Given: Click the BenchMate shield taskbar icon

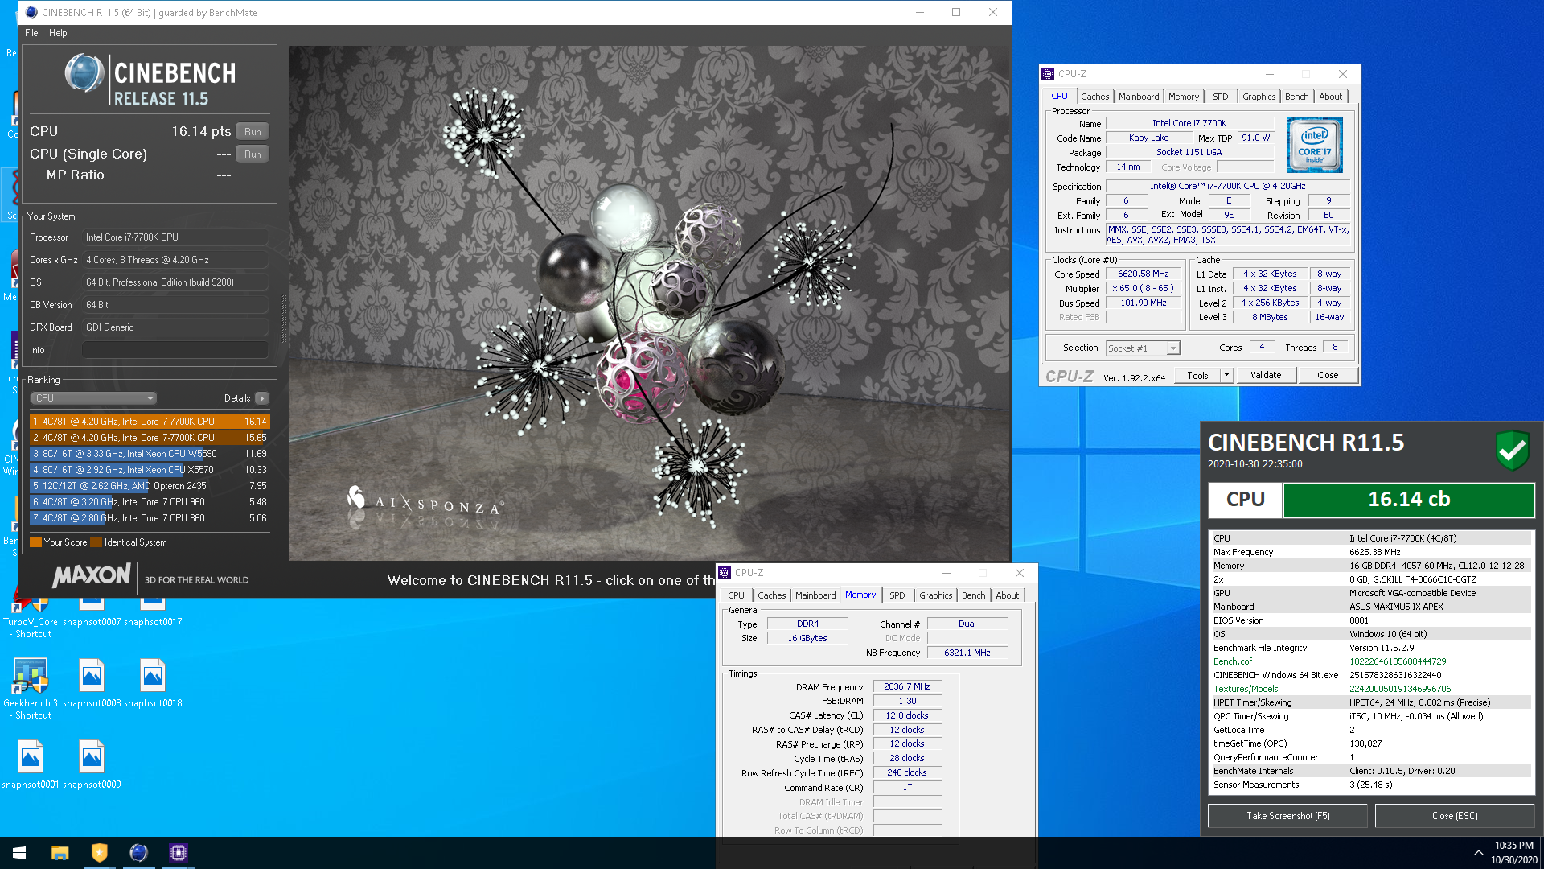Looking at the screenshot, I should point(99,853).
